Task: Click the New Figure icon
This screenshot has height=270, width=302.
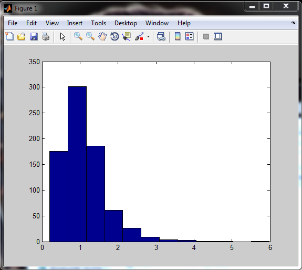Action: coord(9,36)
